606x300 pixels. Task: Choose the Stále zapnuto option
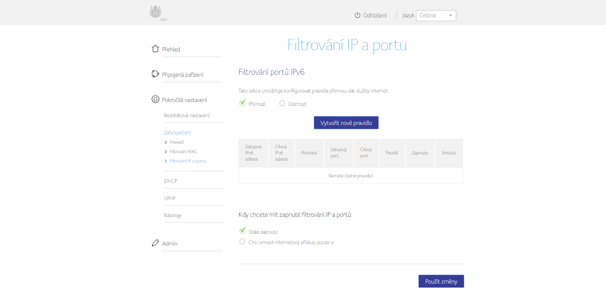point(242,231)
